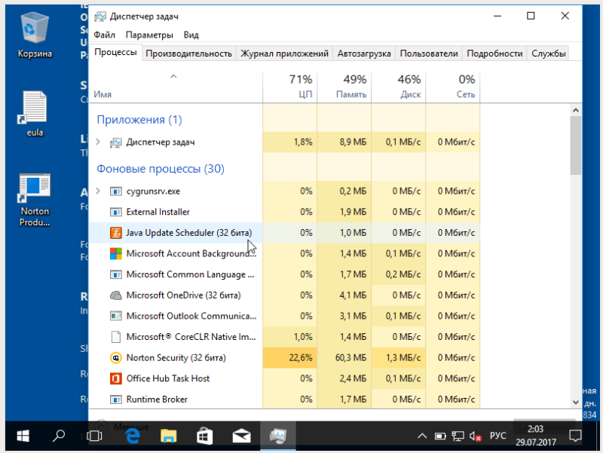The height and width of the screenshot is (453, 603).
Task: Sort by Сеть column header
Action: (453, 87)
